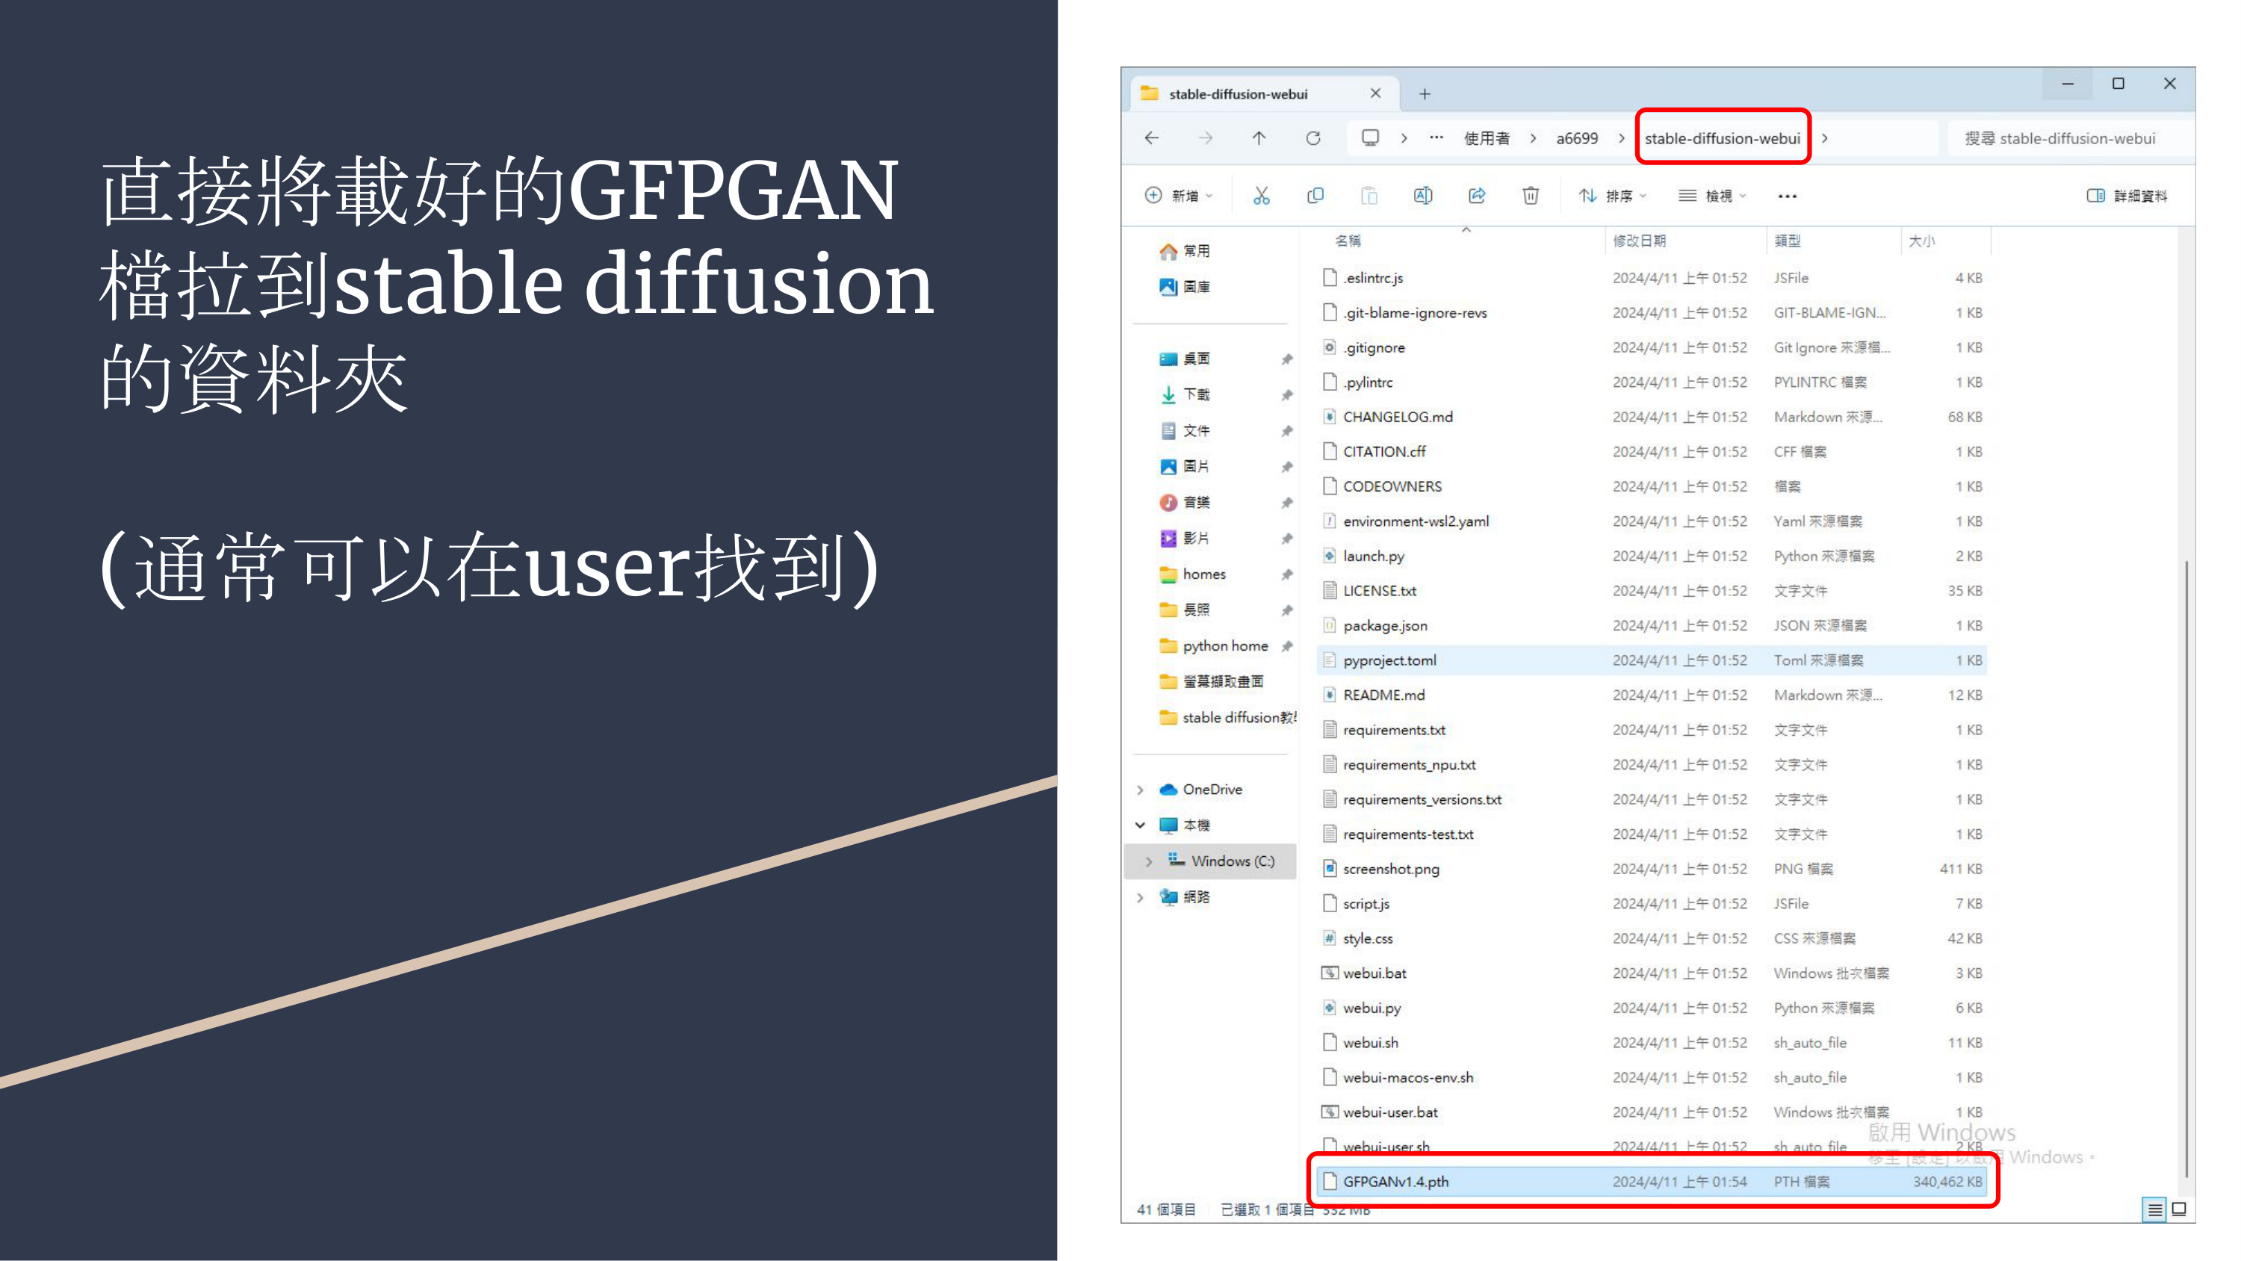Screen dimensions: 2241x1261
Task: Expand the Windows (C:) drive node
Action: [1149, 861]
